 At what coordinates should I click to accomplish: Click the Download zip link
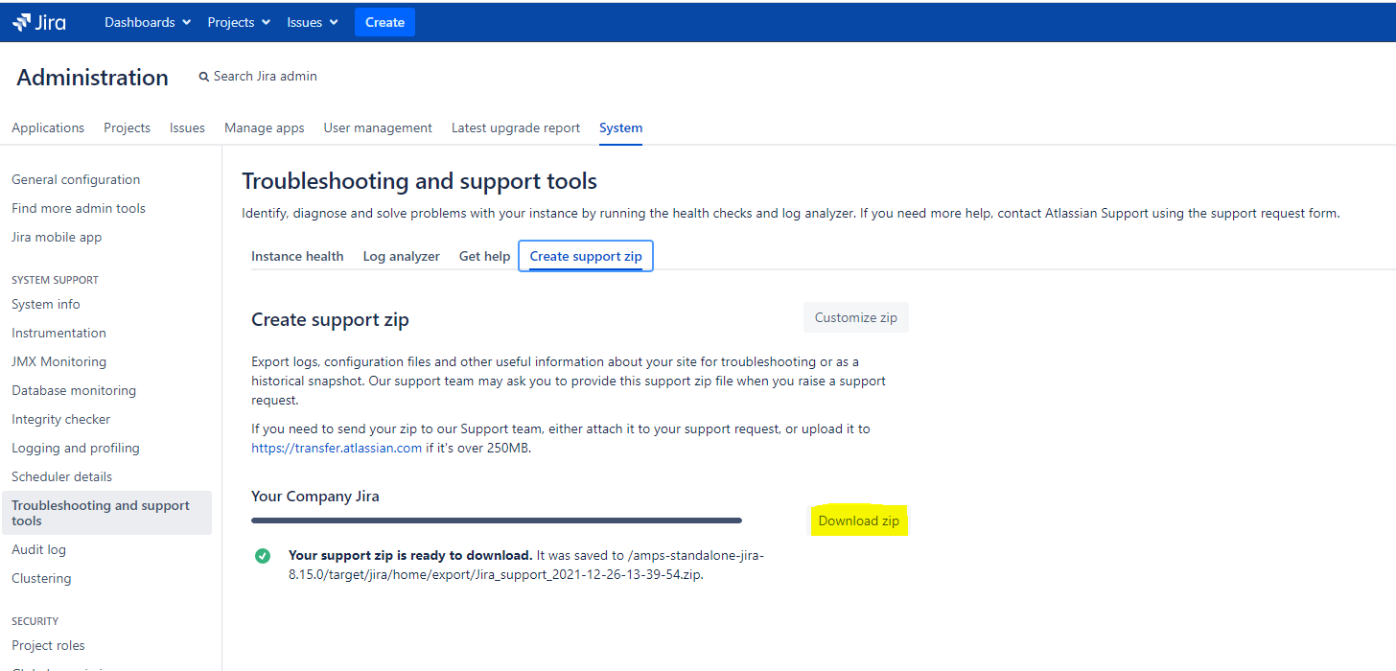858,521
